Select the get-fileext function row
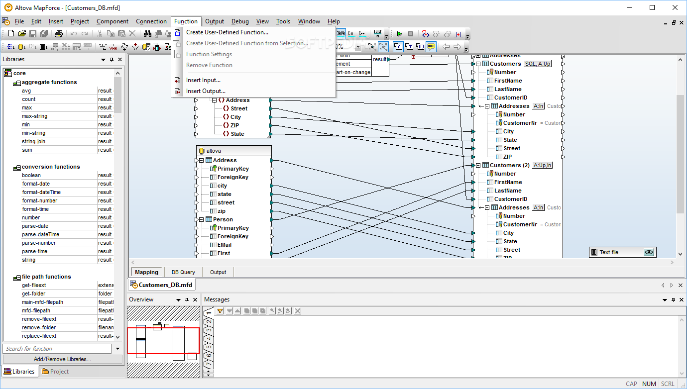The image size is (687, 389). point(67,285)
